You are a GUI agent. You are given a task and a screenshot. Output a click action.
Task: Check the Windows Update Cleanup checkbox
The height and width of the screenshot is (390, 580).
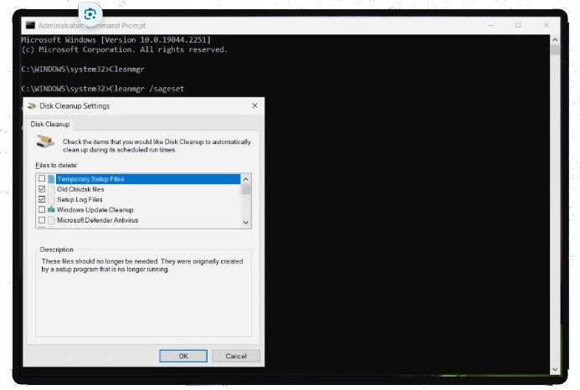42,209
